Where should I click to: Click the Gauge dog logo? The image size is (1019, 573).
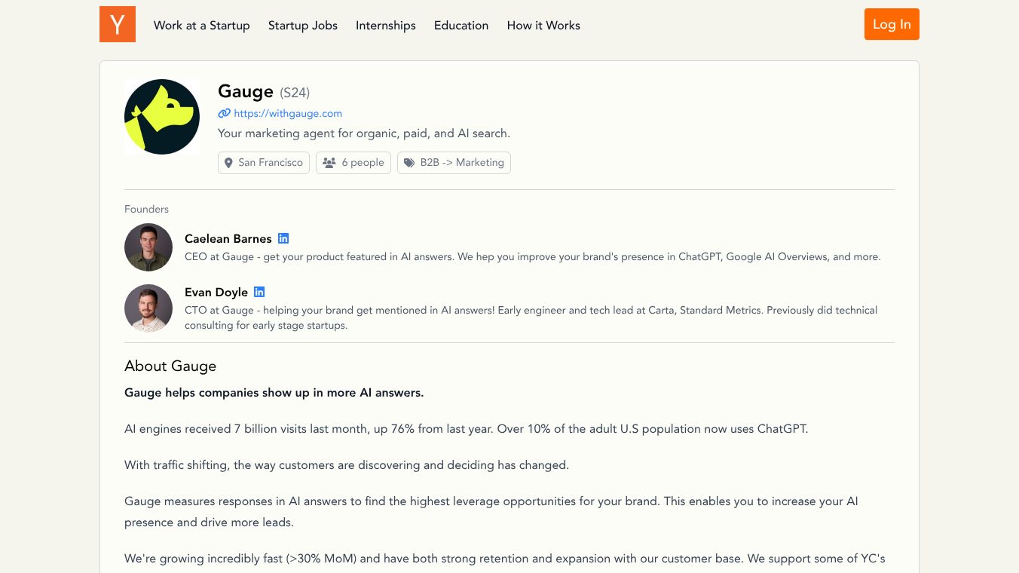(162, 117)
